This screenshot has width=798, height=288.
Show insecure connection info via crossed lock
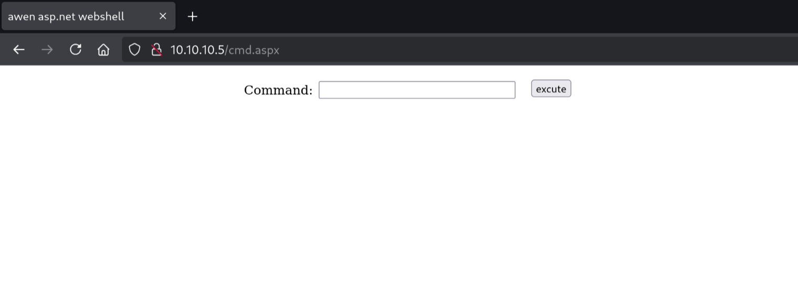[156, 50]
